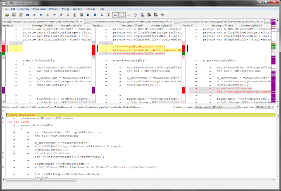281x191 pixels.
Task: Click file A (Base) path field
Action: pos(48,21)
